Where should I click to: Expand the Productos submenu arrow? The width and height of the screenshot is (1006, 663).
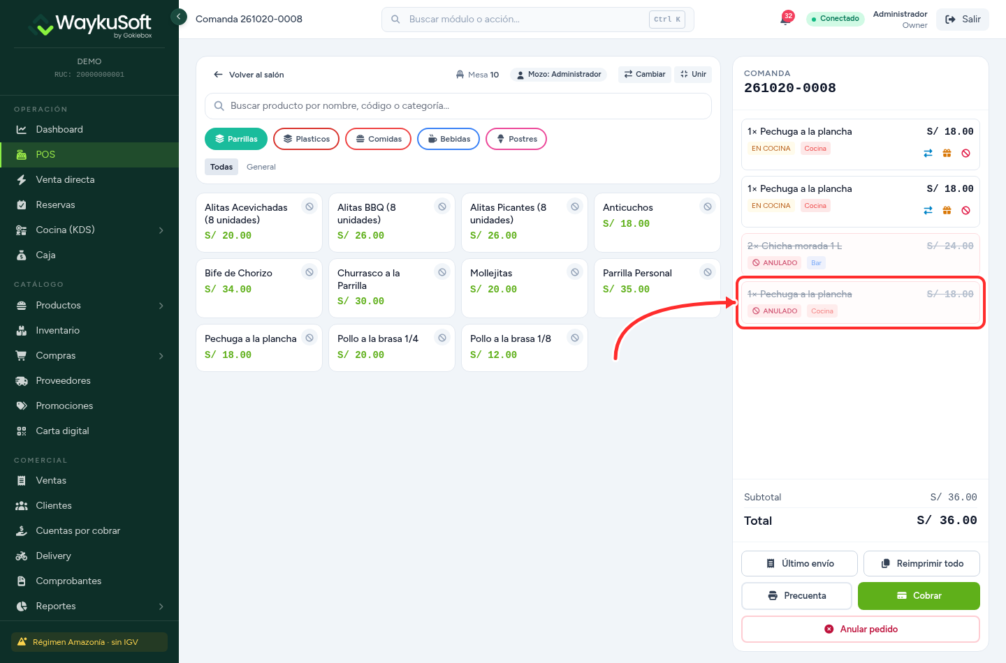pyautogui.click(x=161, y=305)
